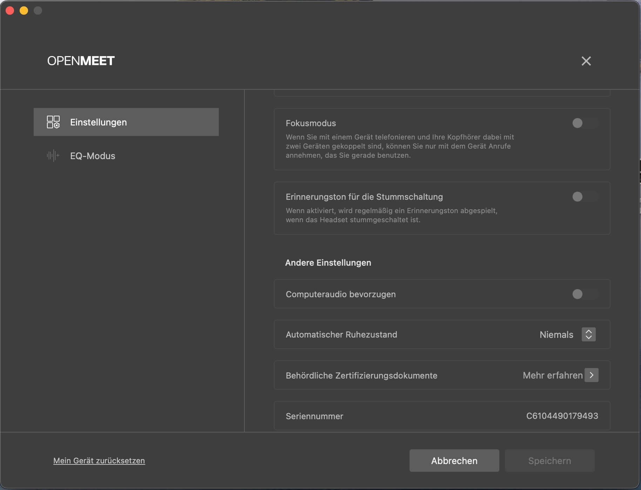Click the Automatischer Ruhezustand label
Screen dimensions: 641x490
tap(341, 335)
